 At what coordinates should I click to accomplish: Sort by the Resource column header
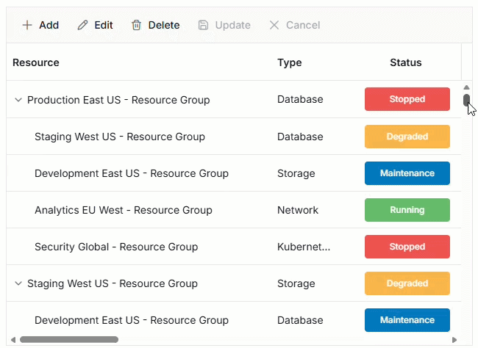coord(36,62)
